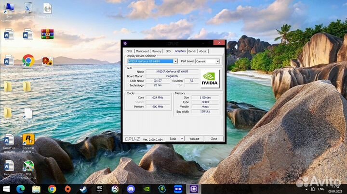347x194 pixels.
Task: Open the flower picture file on desktop
Action: click(x=47, y=61)
